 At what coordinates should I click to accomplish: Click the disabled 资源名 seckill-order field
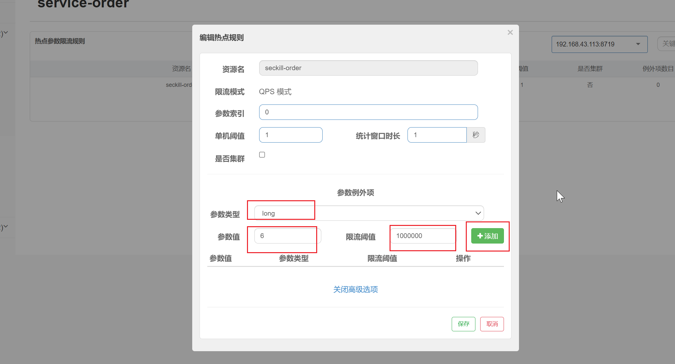(x=368, y=68)
